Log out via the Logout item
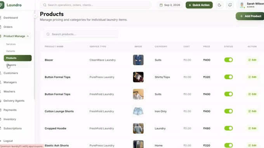 [8, 141]
